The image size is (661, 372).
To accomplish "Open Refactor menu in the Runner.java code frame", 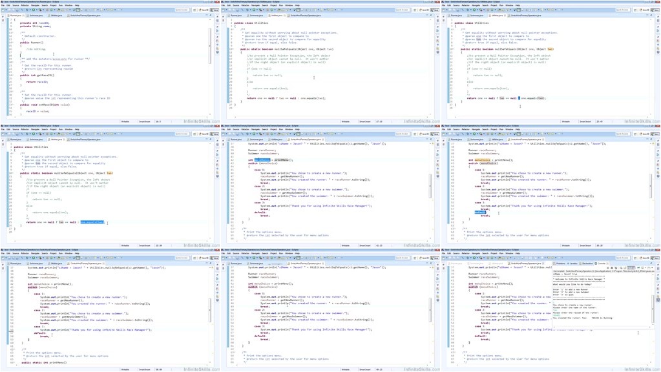I will pyautogui.click(x=25, y=5).
